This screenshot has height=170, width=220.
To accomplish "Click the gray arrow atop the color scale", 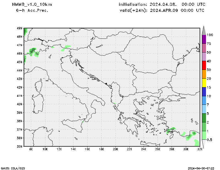I will [204, 30].
